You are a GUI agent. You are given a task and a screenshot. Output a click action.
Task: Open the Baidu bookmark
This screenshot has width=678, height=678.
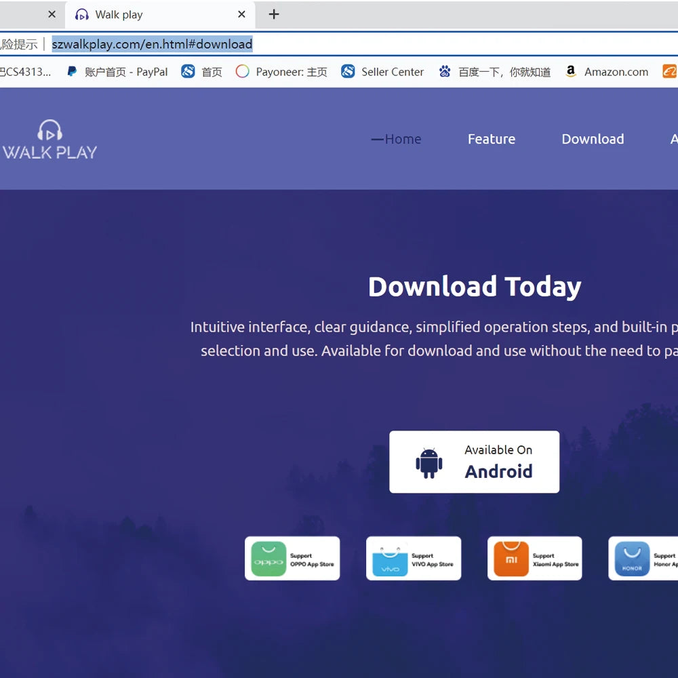click(495, 72)
